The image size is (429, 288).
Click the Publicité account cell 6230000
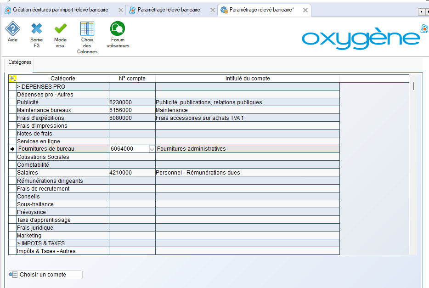132,102
